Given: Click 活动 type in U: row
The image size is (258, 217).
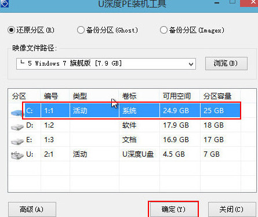Looking at the screenshot, I should [80, 154].
